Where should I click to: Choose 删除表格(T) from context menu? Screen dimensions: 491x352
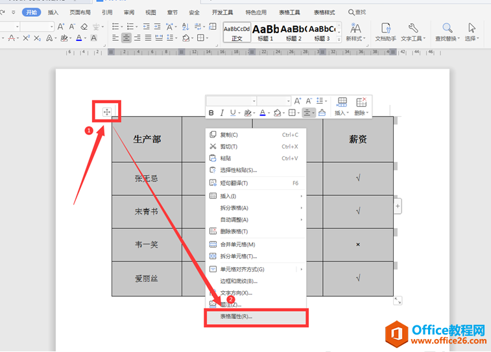[256, 231]
